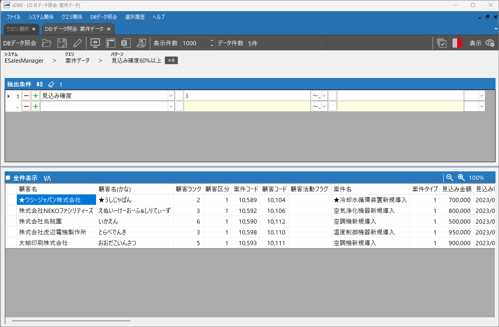Click red minus button on condition row 1

[26, 96]
